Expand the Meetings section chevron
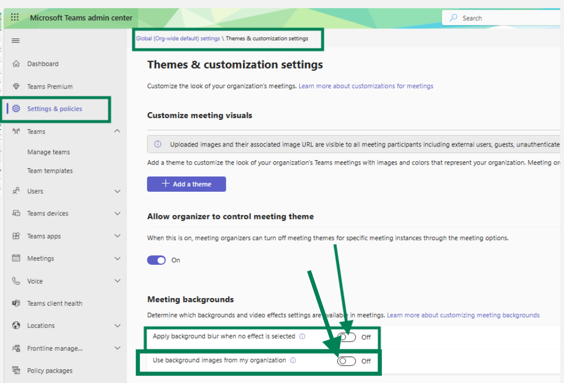The width and height of the screenshot is (564, 383). point(117,259)
